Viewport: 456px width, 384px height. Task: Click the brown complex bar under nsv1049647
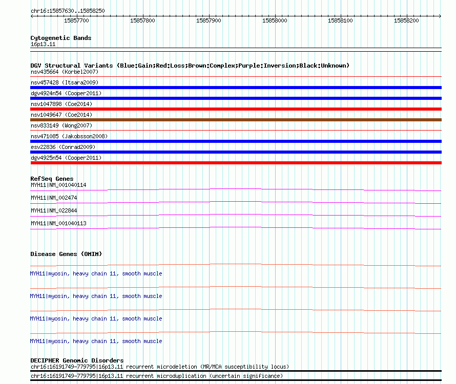click(236, 120)
